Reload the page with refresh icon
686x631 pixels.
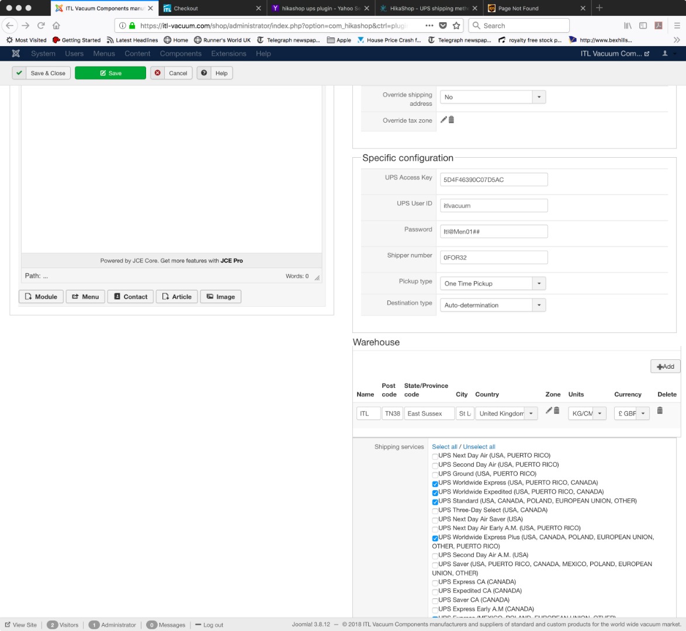click(x=41, y=25)
